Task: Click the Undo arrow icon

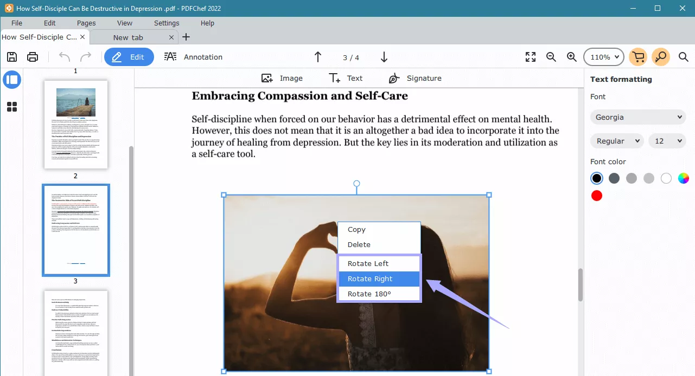Action: pyautogui.click(x=63, y=56)
